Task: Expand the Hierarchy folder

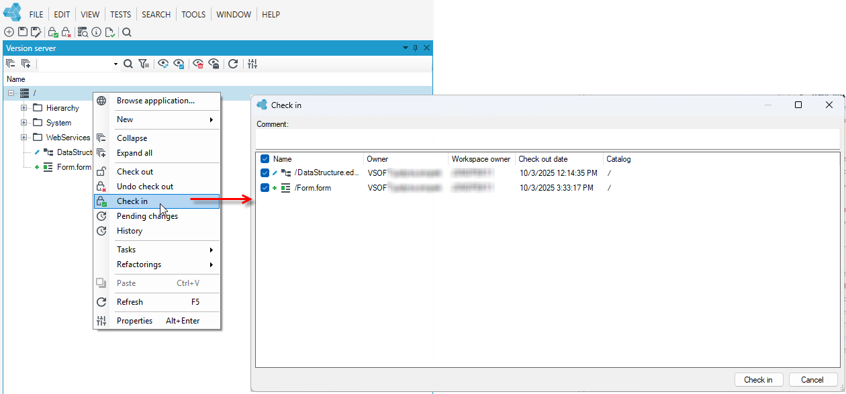Action: coord(24,107)
